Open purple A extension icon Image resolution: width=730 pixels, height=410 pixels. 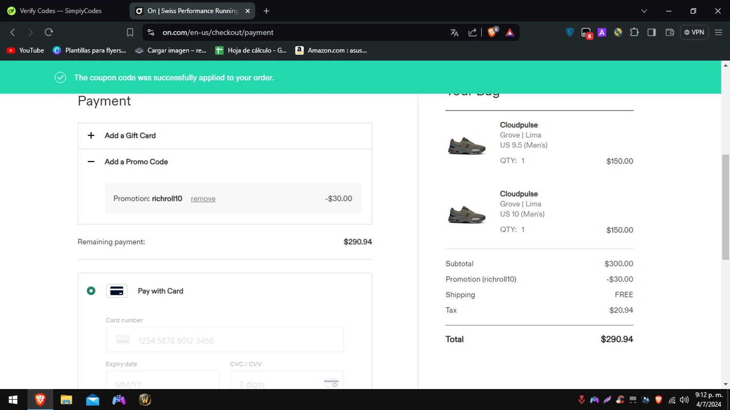click(602, 32)
